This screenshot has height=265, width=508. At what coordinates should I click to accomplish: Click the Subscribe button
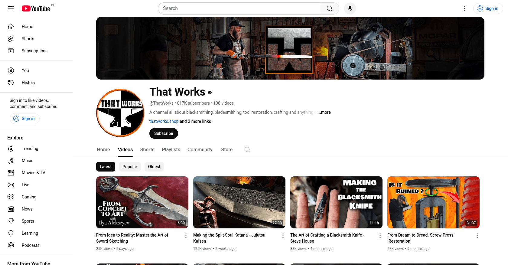tap(164, 133)
